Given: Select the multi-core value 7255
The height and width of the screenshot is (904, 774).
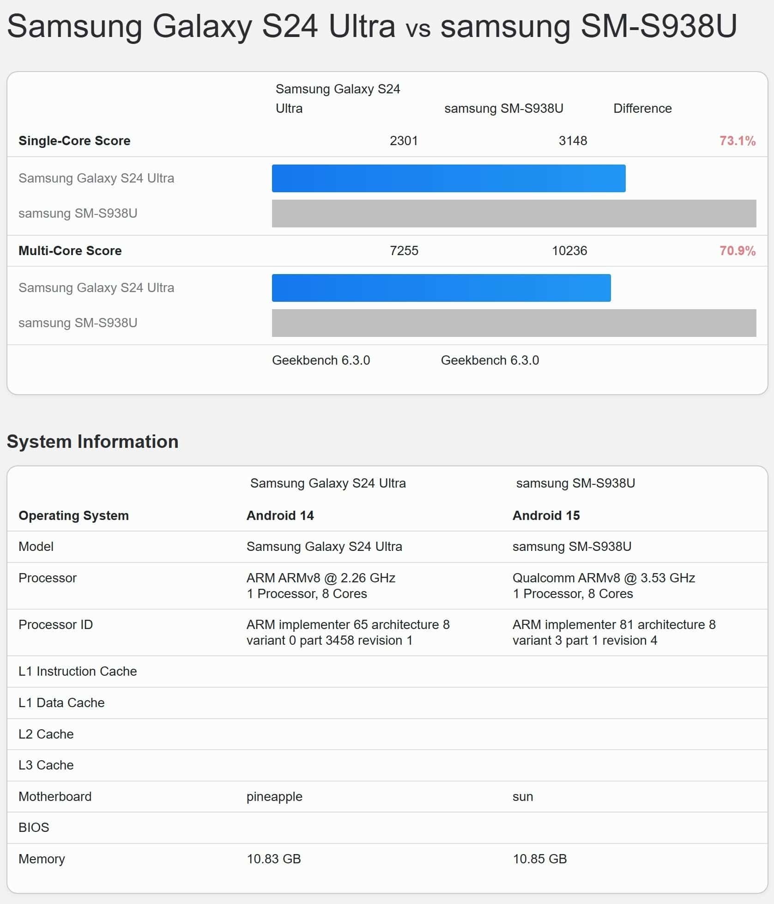Looking at the screenshot, I should [x=404, y=250].
